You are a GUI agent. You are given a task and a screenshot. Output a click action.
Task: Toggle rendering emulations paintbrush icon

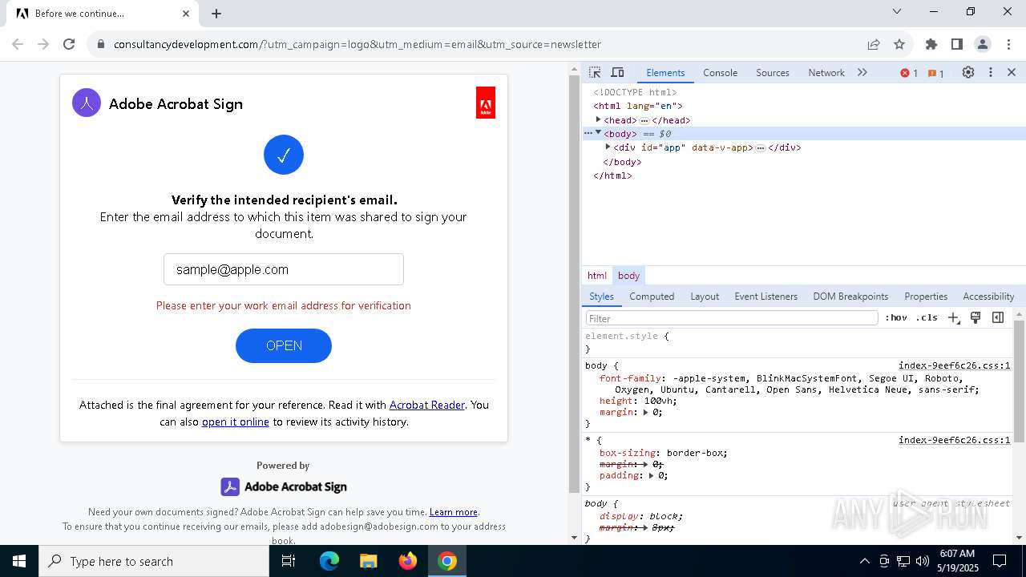click(x=976, y=317)
